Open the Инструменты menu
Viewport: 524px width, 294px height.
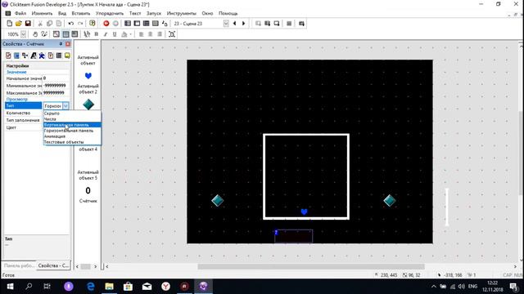pyautogui.click(x=182, y=13)
